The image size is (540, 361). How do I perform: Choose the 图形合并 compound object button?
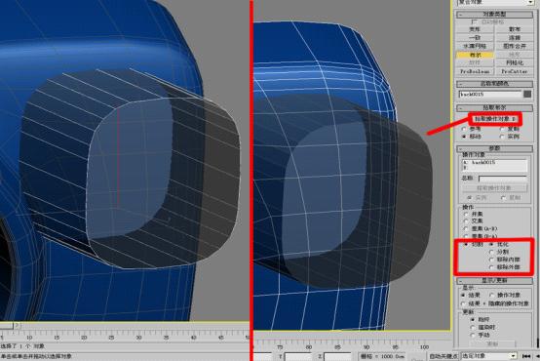[515, 46]
